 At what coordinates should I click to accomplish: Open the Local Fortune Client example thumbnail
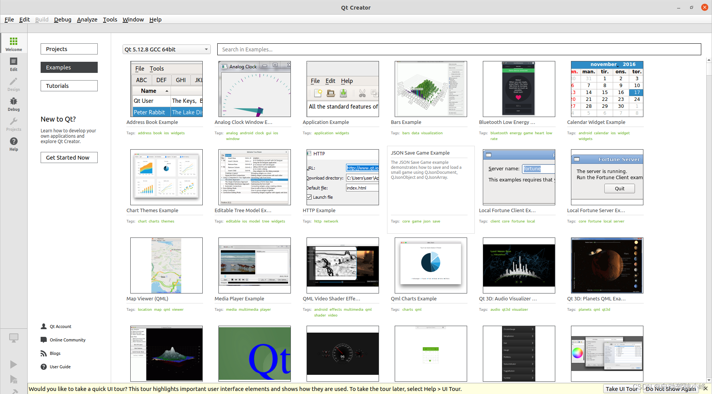(519, 177)
